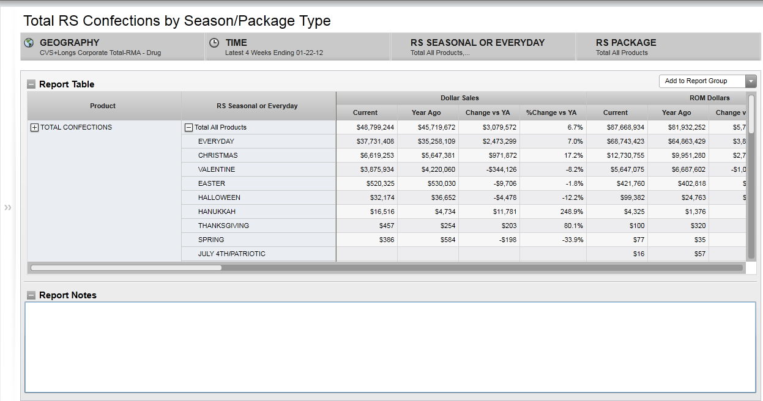Expand the left side panel chevron

8,208
